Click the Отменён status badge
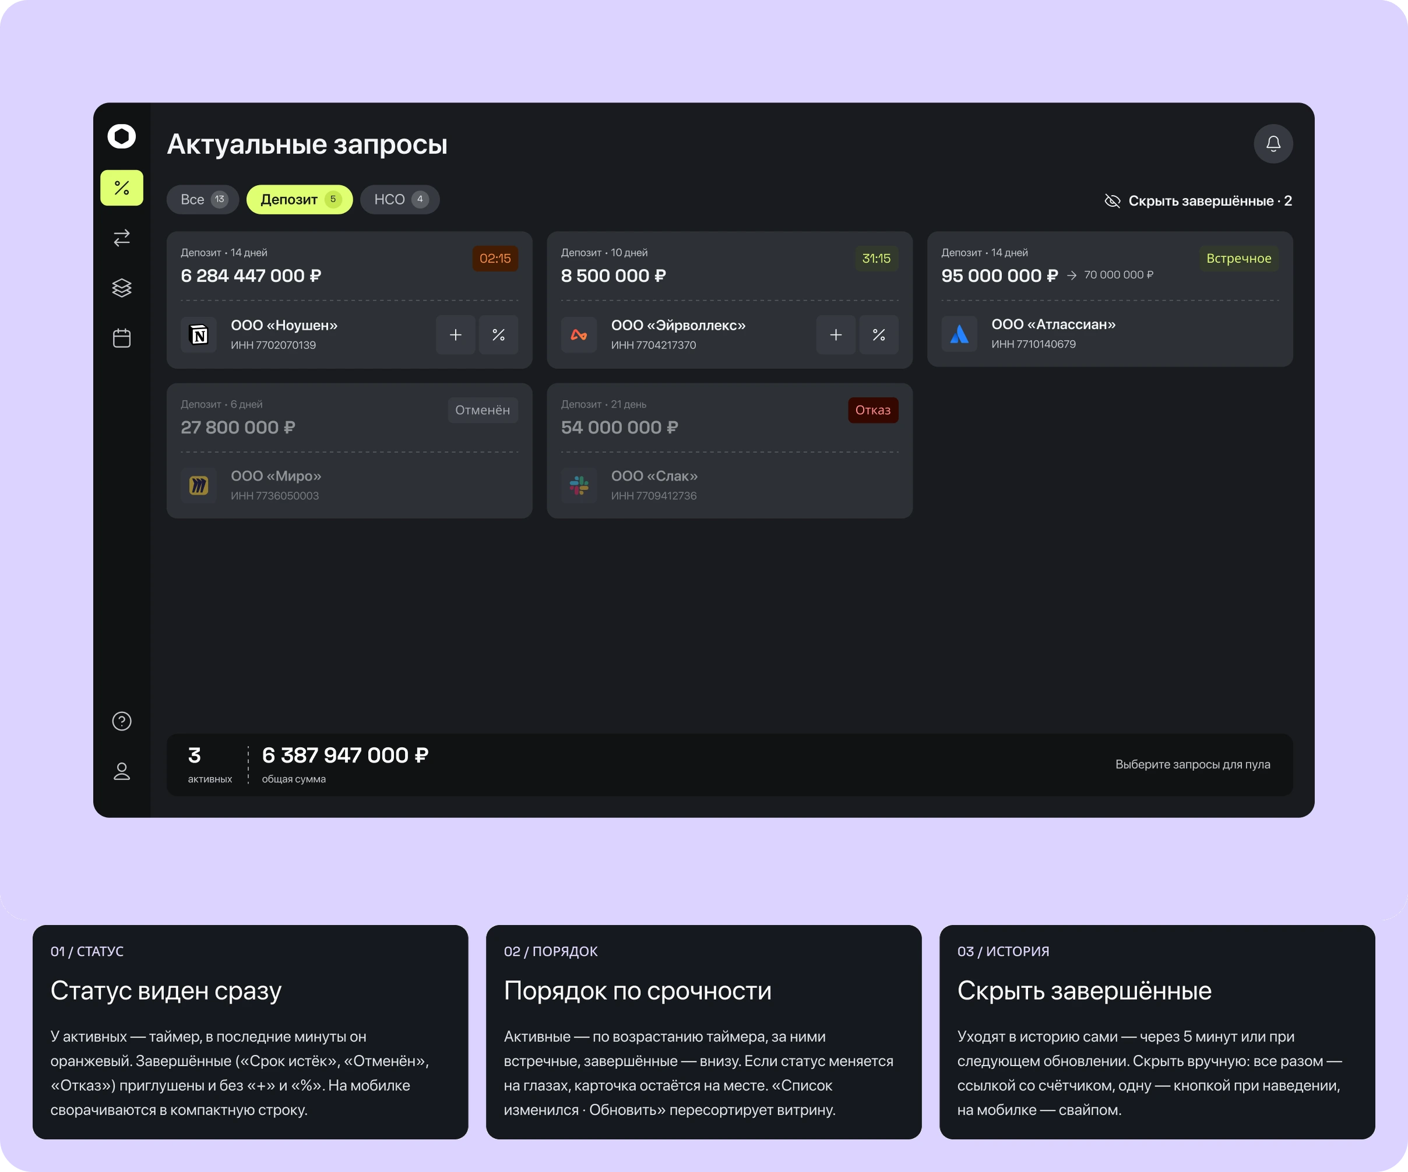Viewport: 1408px width, 1172px height. pos(483,410)
